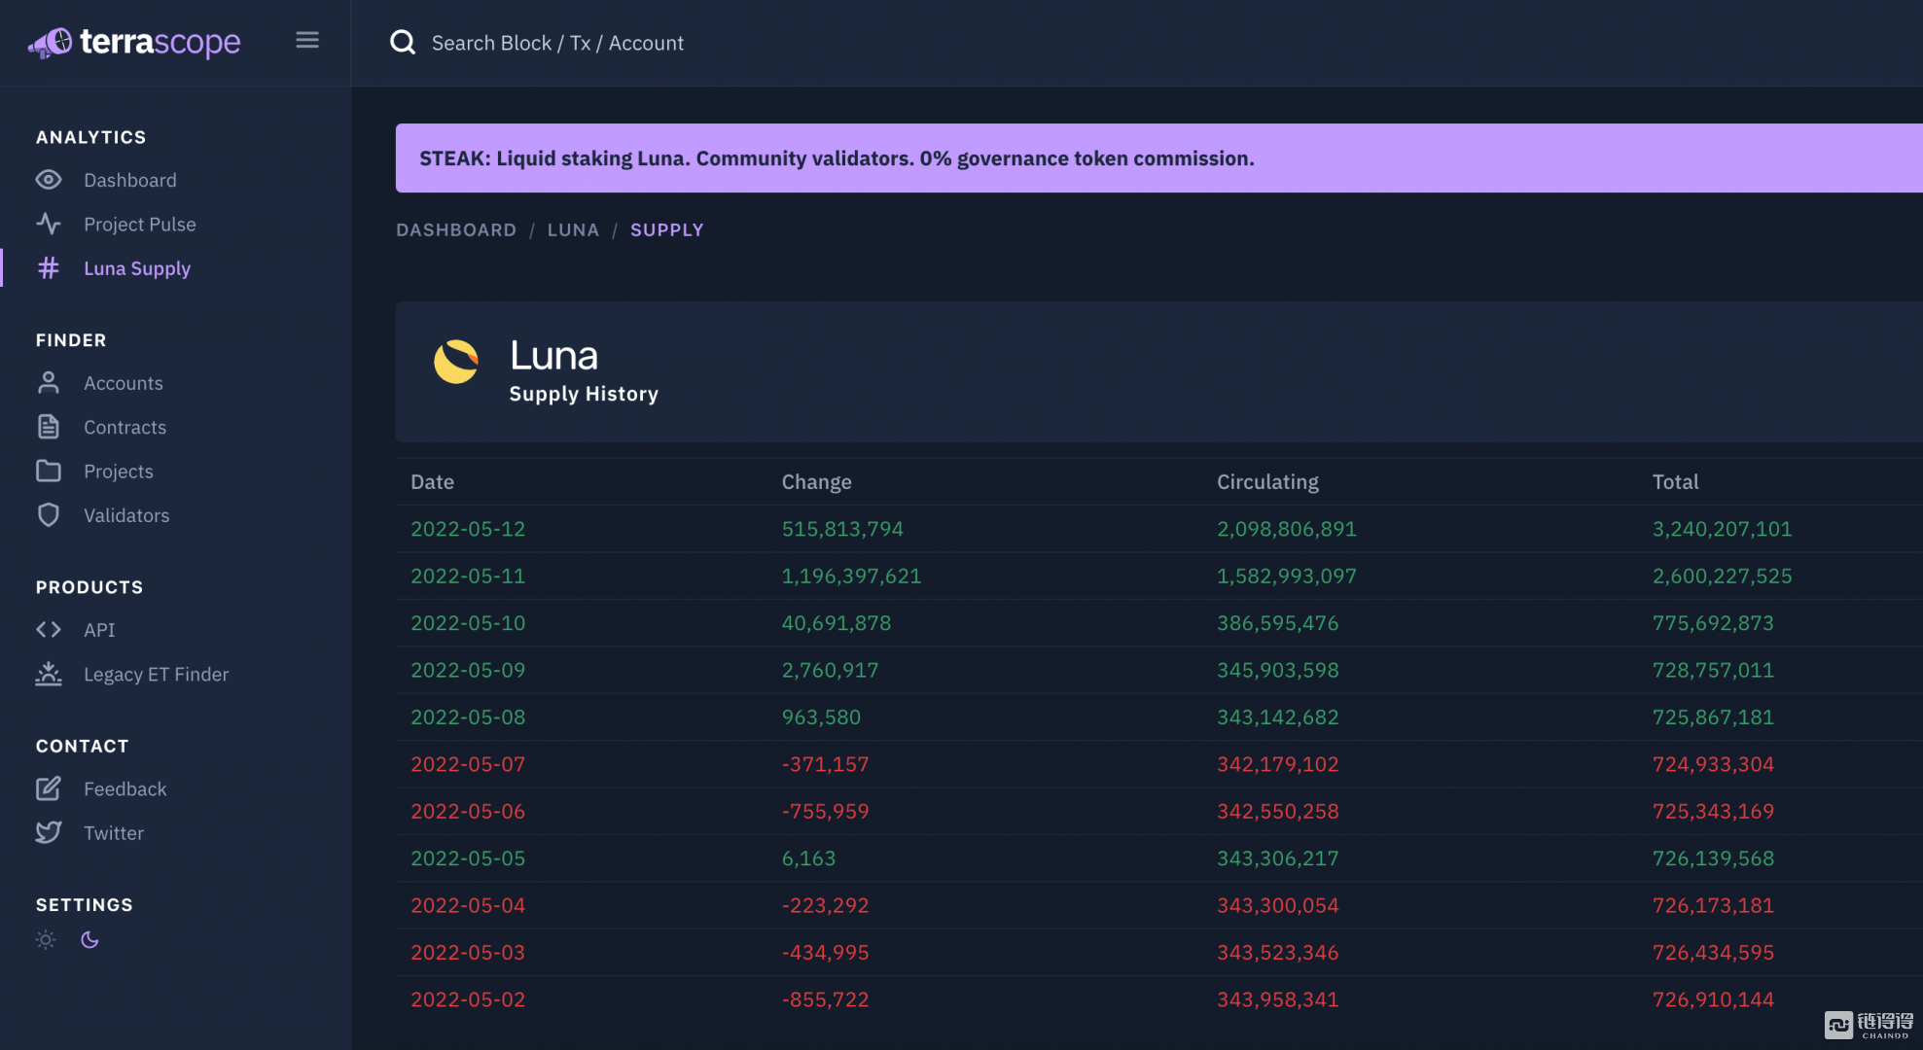Open Projects folder icon
Screen dimensions: 1923x1050
pyautogui.click(x=49, y=472)
